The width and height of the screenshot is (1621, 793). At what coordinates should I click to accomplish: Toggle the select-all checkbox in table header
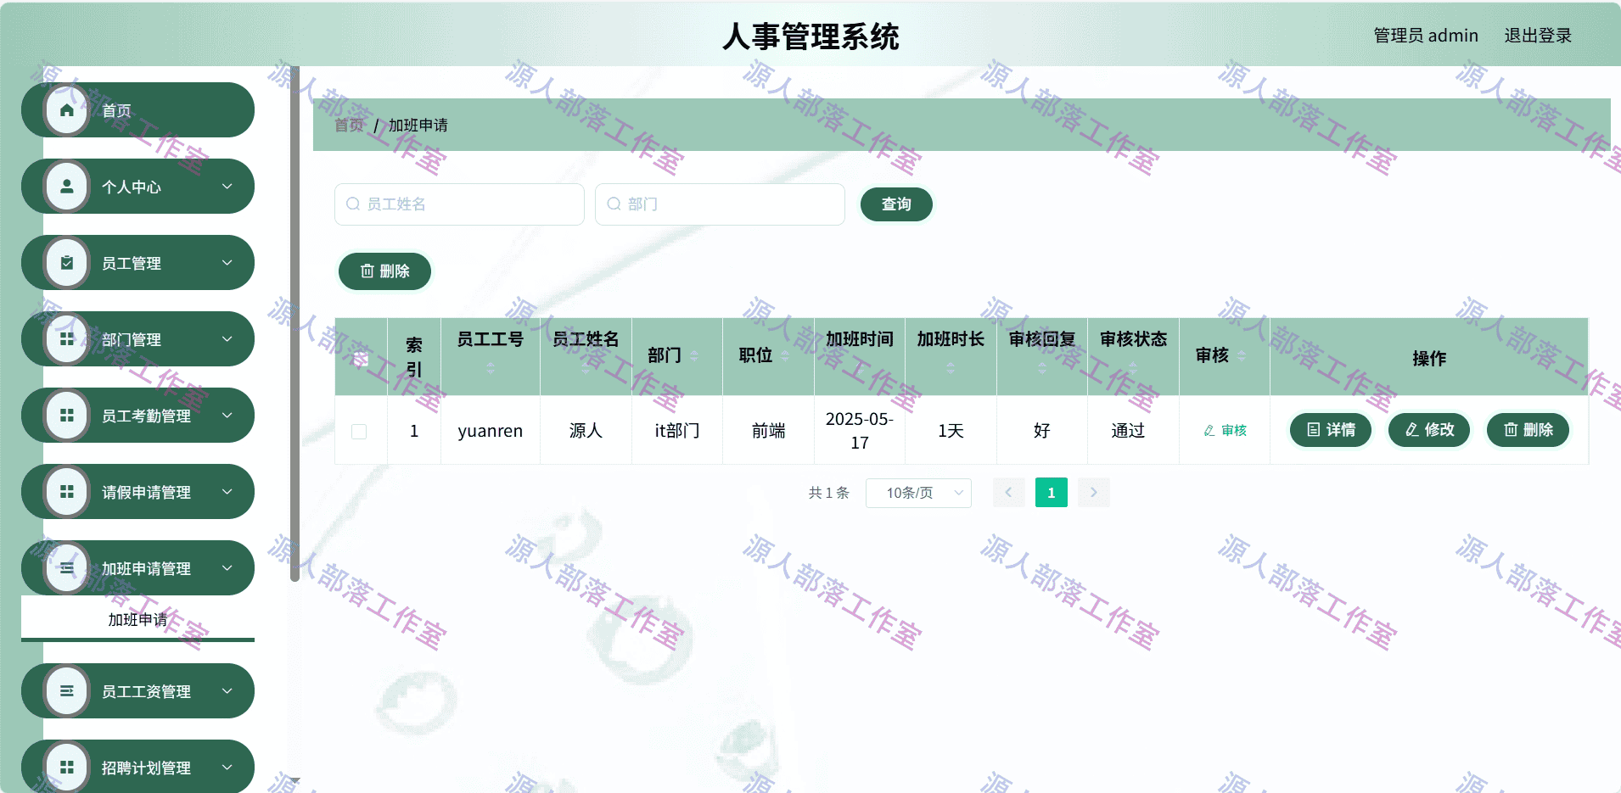coord(360,358)
